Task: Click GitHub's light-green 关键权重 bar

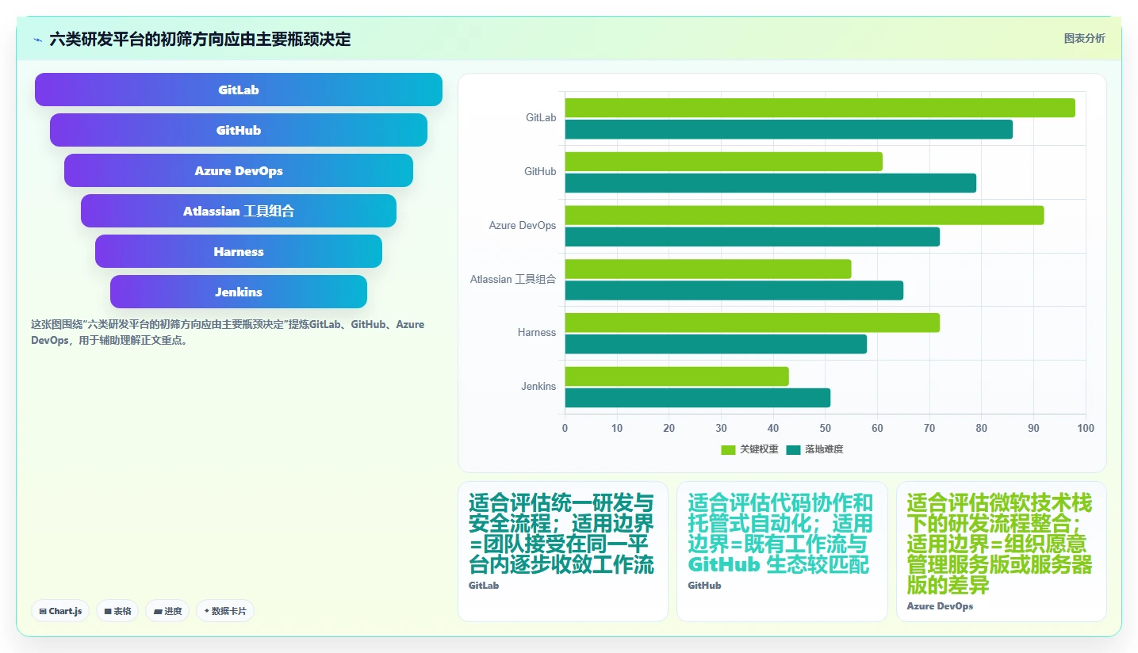Action: [x=723, y=162]
